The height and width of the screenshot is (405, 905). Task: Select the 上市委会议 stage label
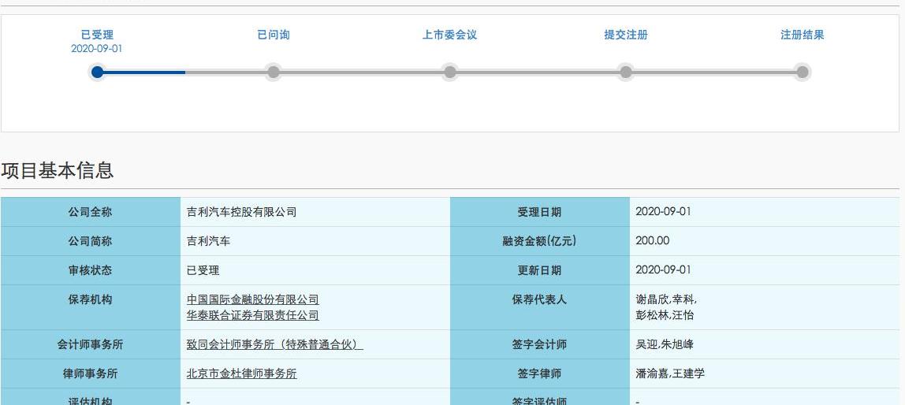pyautogui.click(x=449, y=35)
